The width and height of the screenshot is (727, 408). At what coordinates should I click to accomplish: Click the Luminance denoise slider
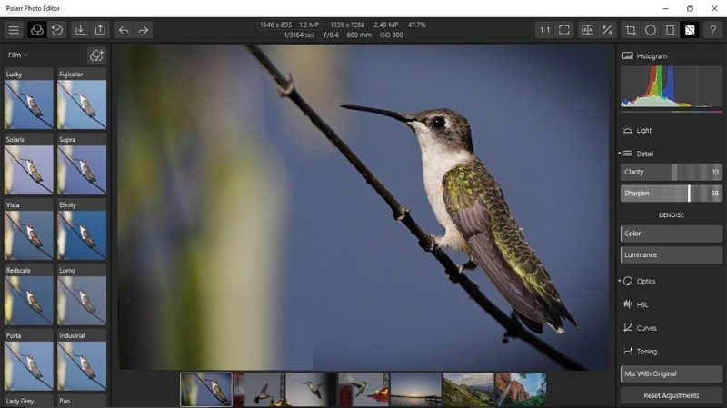(x=671, y=255)
